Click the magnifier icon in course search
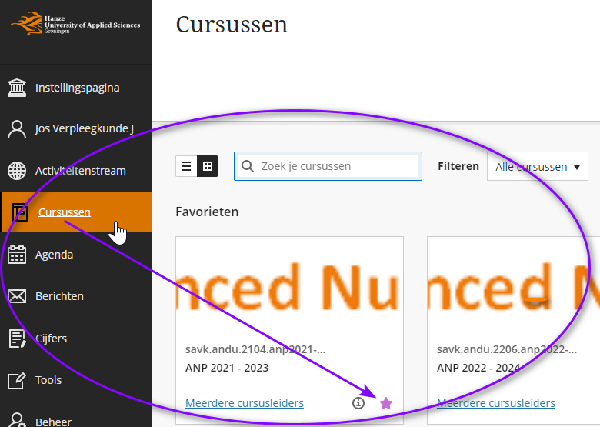Image resolution: width=600 pixels, height=427 pixels. [x=248, y=166]
